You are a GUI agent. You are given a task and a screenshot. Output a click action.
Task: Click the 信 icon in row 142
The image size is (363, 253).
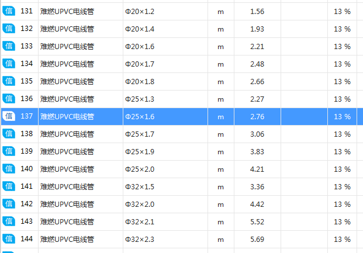coord(9,204)
